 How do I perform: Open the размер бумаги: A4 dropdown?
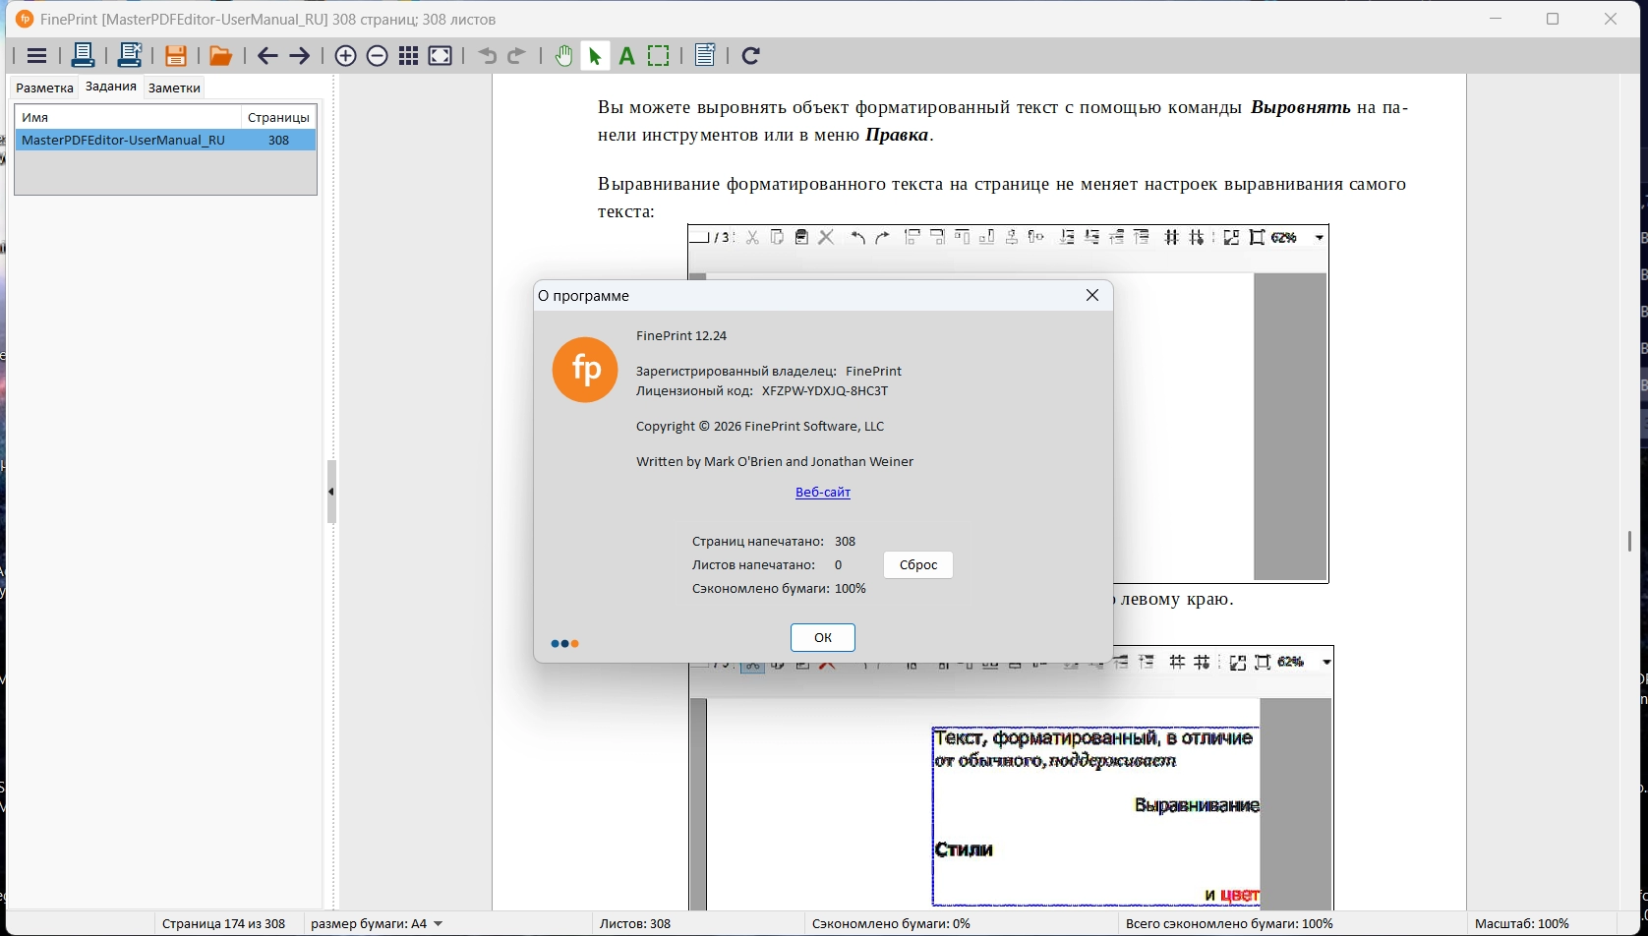377,924
